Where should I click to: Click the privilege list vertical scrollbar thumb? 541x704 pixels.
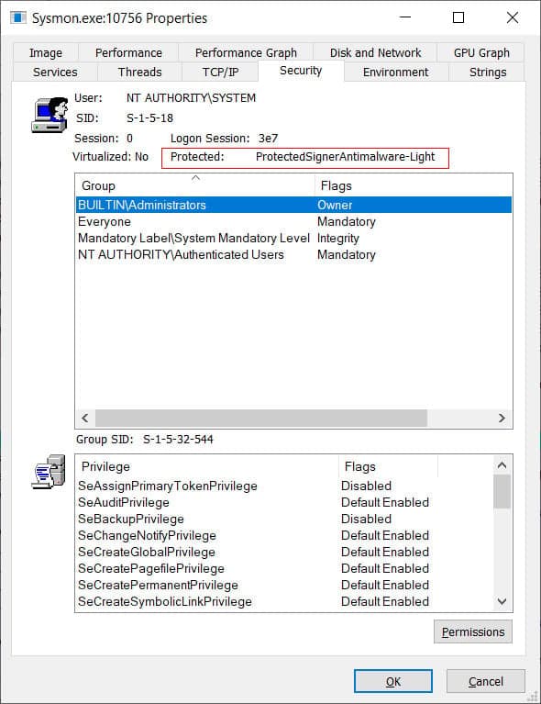(x=502, y=492)
